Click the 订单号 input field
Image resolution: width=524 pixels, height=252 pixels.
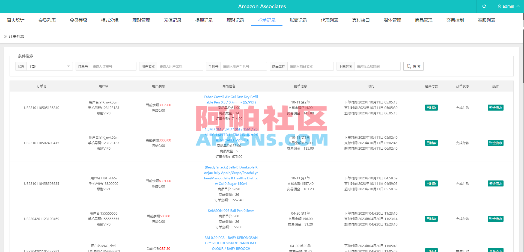coord(113,66)
